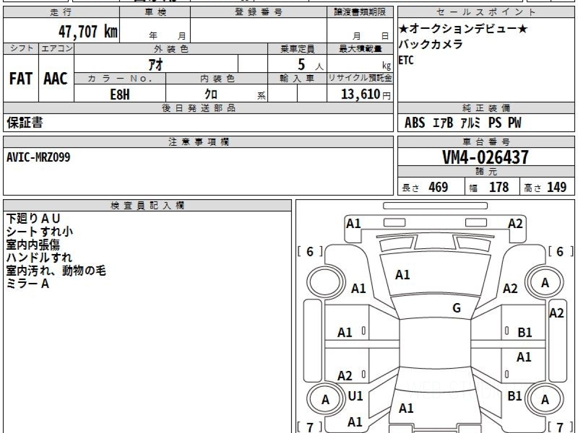Viewport: 578px width, 433px height.
Task: Click the ETC sales point
Action: pos(406,61)
